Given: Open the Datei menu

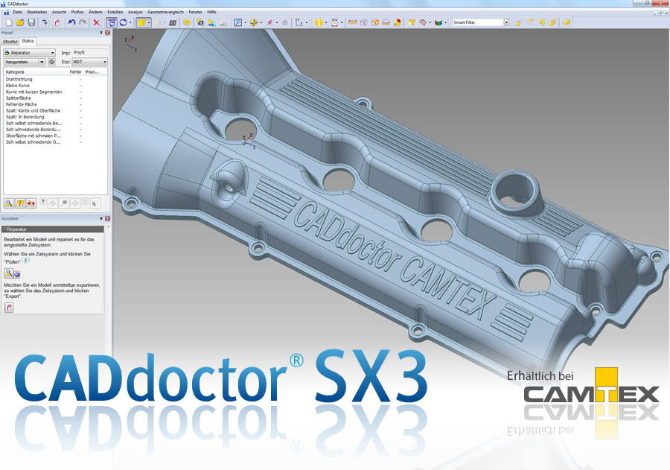Looking at the screenshot, I should click(17, 12).
